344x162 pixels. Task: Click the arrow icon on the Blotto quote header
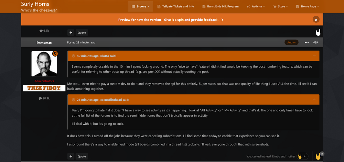[314, 56]
